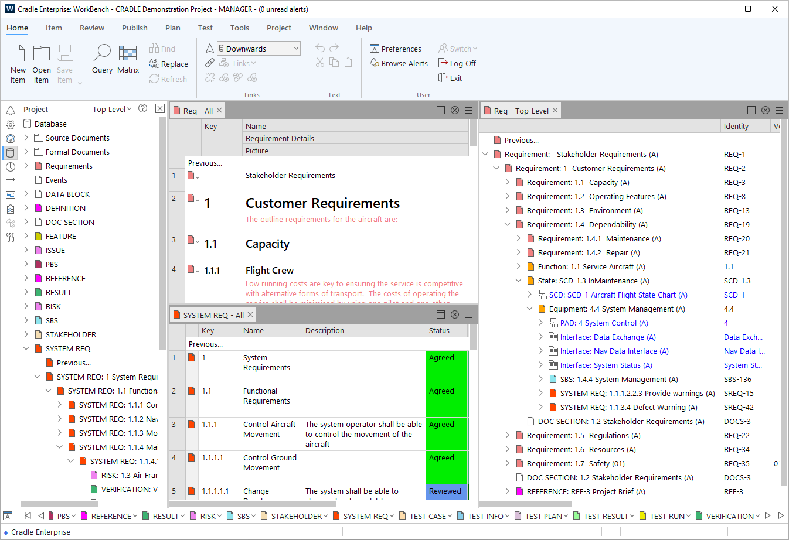Close the SYSTEM REQ - All pane via circle icon
The width and height of the screenshot is (789, 540).
455,315
